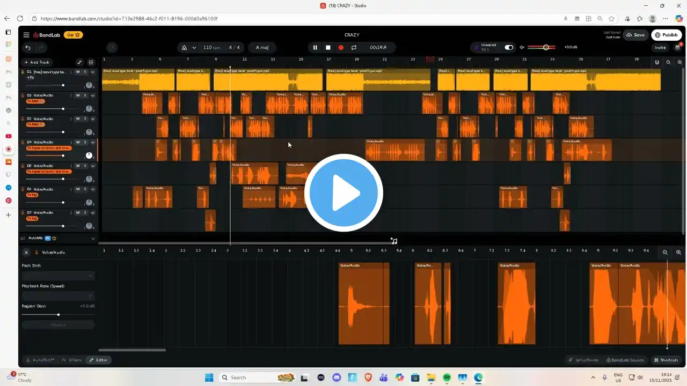Click the Add Track button
The height and width of the screenshot is (386, 687).
36,62
